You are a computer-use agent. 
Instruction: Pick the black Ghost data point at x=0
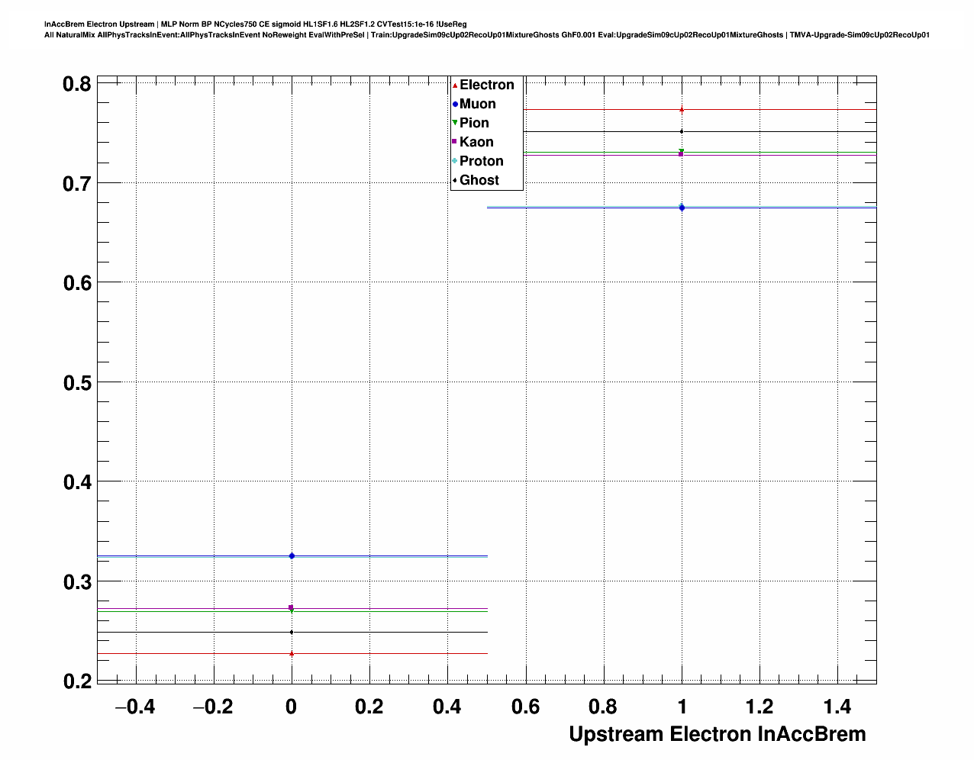pyautogui.click(x=292, y=632)
